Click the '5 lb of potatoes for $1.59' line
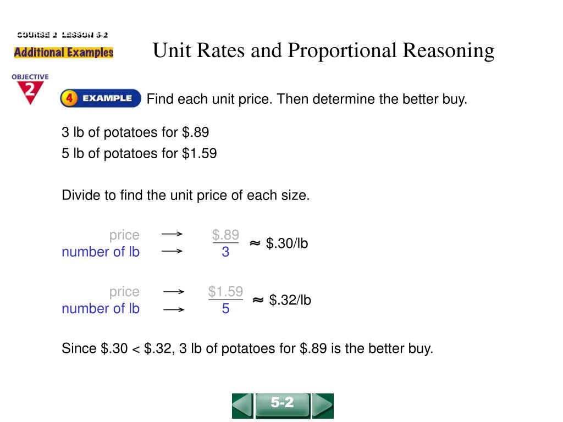 coord(139,154)
